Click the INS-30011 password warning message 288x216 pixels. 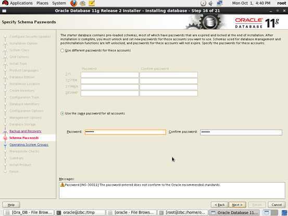coord(143,185)
